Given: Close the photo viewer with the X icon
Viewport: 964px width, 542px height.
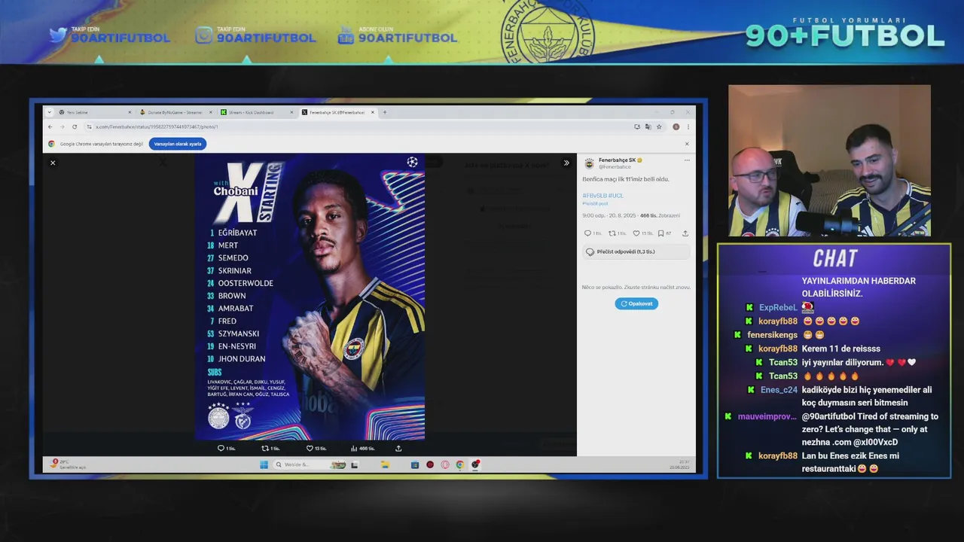Looking at the screenshot, I should (x=53, y=163).
